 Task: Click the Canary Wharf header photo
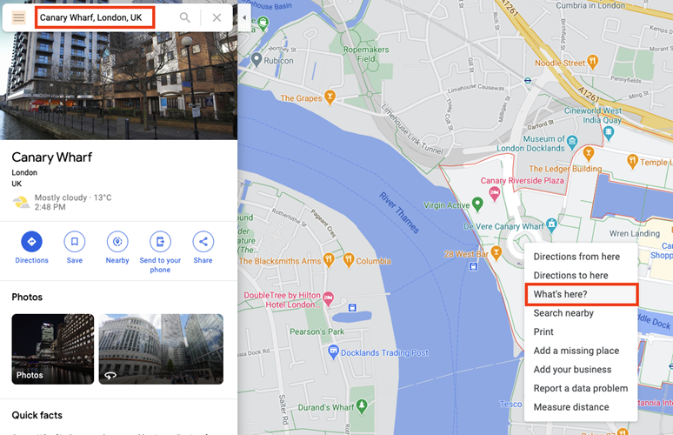tap(118, 86)
